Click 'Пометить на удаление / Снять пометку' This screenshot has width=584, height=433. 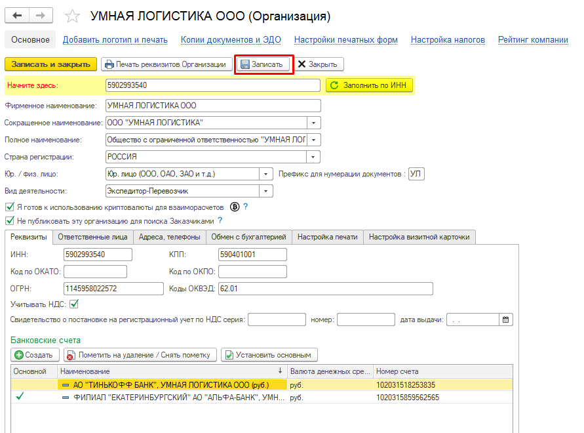click(140, 355)
